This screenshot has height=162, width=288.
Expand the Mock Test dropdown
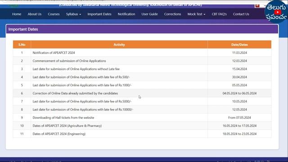pos(196,14)
